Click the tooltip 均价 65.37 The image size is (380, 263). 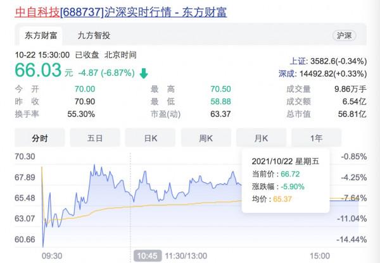[272, 199]
